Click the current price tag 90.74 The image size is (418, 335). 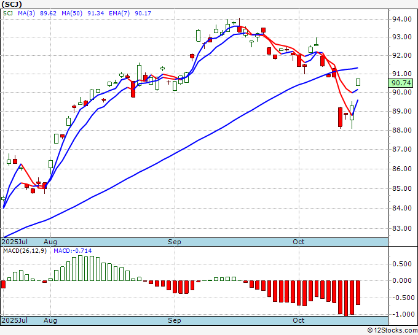[401, 83]
